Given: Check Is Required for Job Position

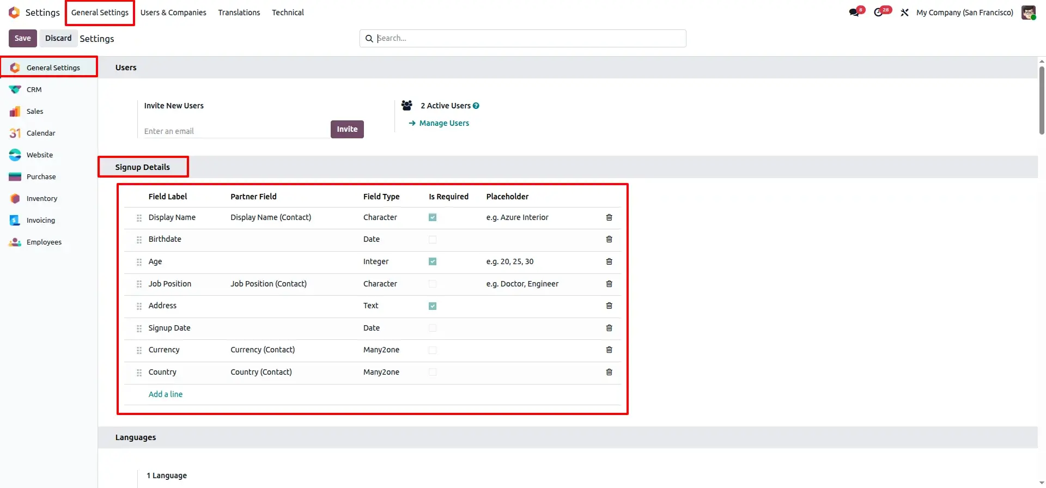Looking at the screenshot, I should pyautogui.click(x=433, y=284).
